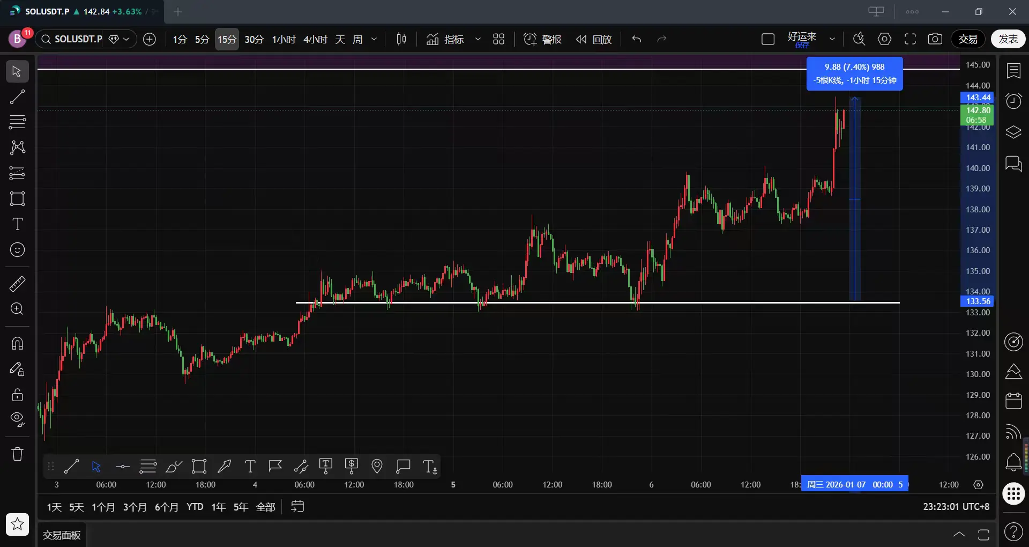Switch to the 天 daily timeframe
Image resolution: width=1029 pixels, height=547 pixels.
point(340,39)
